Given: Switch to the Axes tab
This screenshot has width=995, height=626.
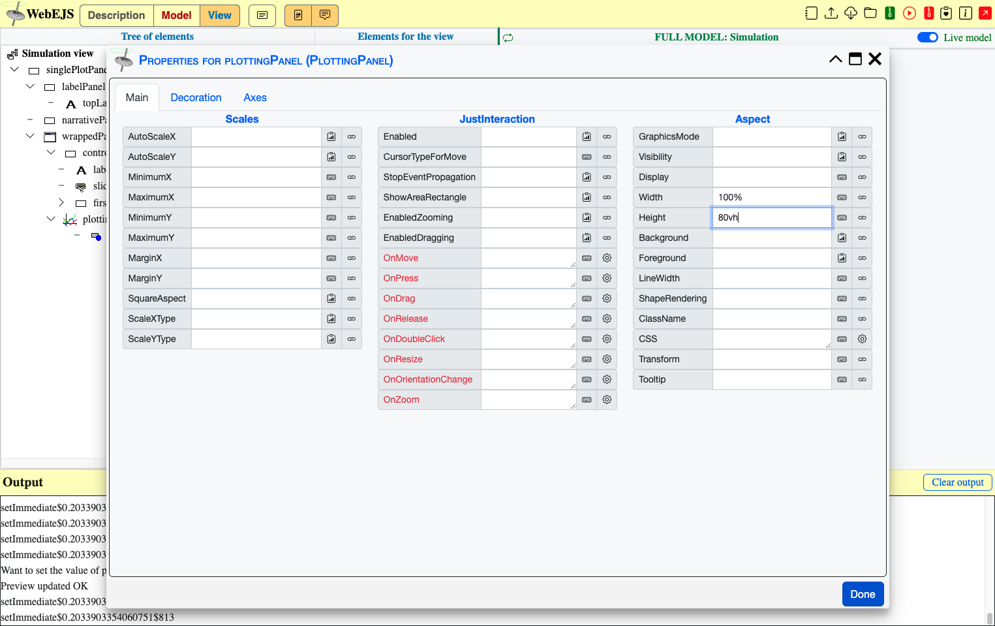Looking at the screenshot, I should [255, 97].
